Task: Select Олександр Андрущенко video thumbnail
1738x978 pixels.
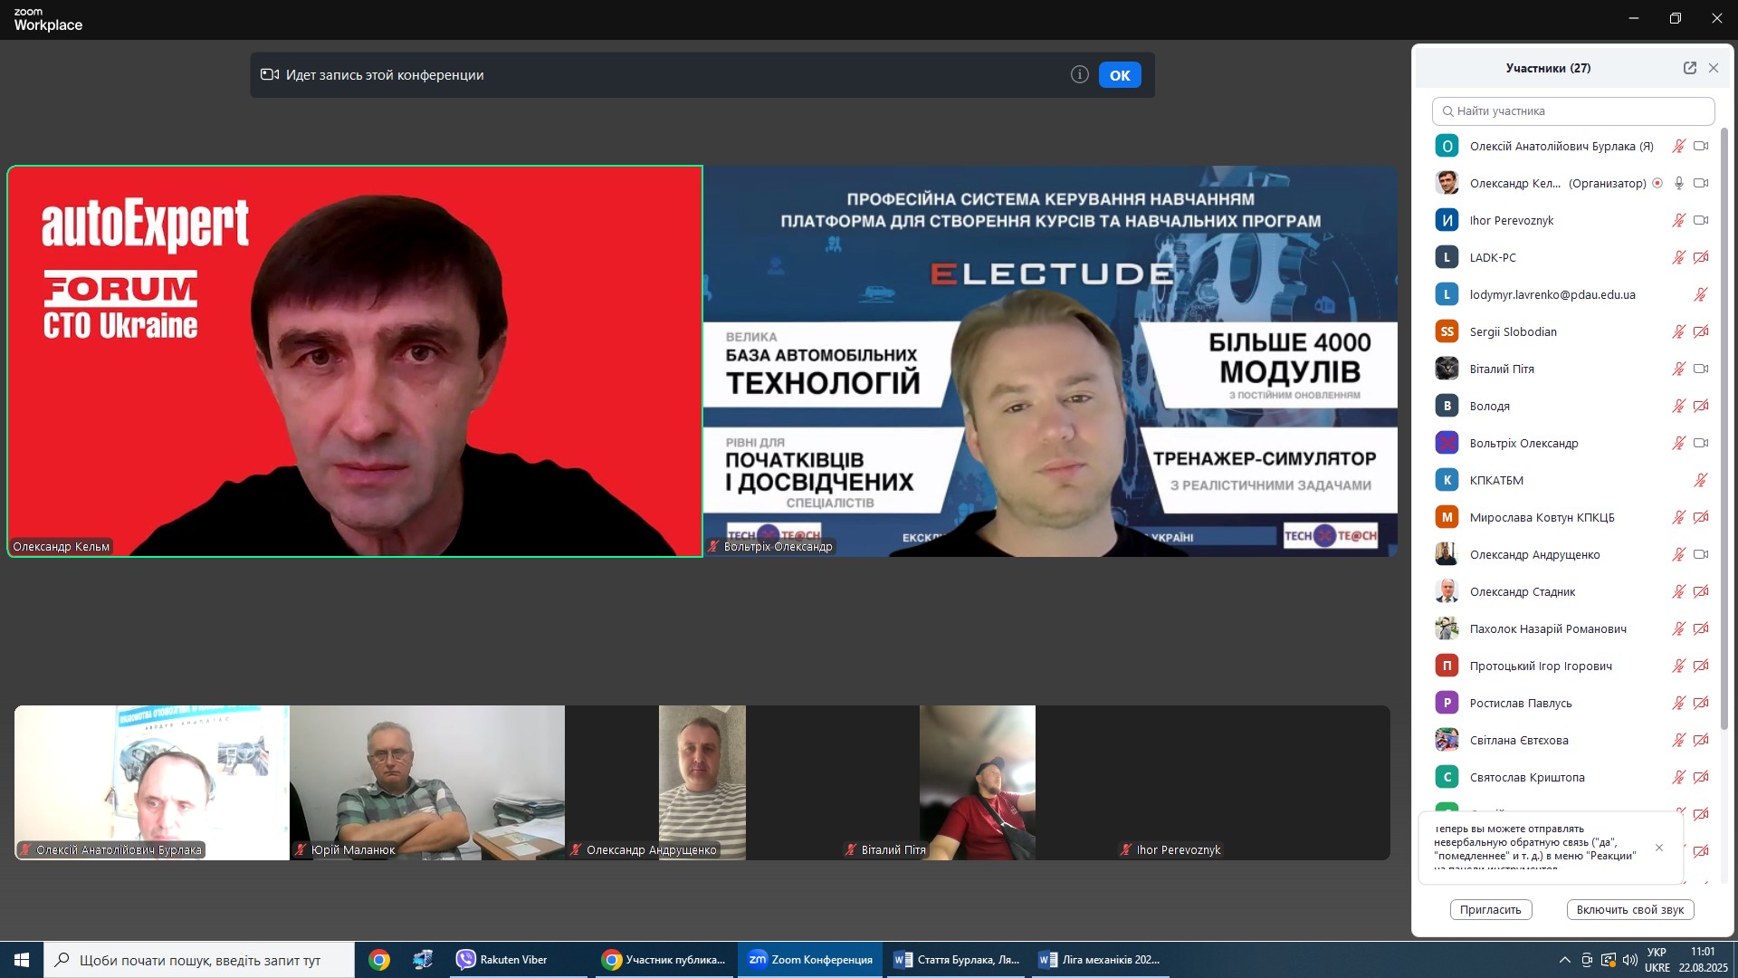Action: pos(702,782)
